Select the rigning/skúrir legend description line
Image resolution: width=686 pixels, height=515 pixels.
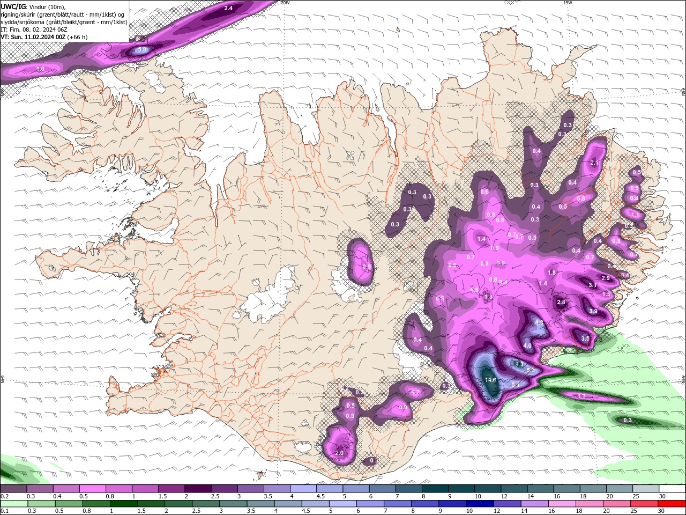[63, 14]
